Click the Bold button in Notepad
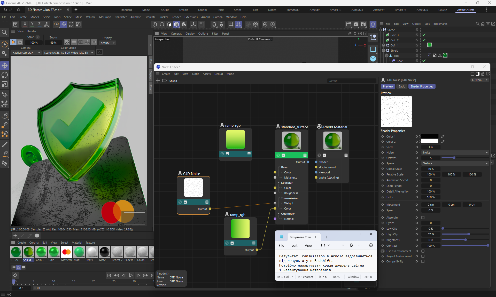The width and height of the screenshot is (496, 297). (351, 245)
